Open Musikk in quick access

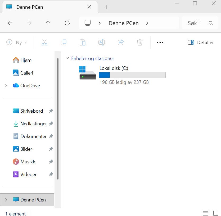tap(24, 162)
